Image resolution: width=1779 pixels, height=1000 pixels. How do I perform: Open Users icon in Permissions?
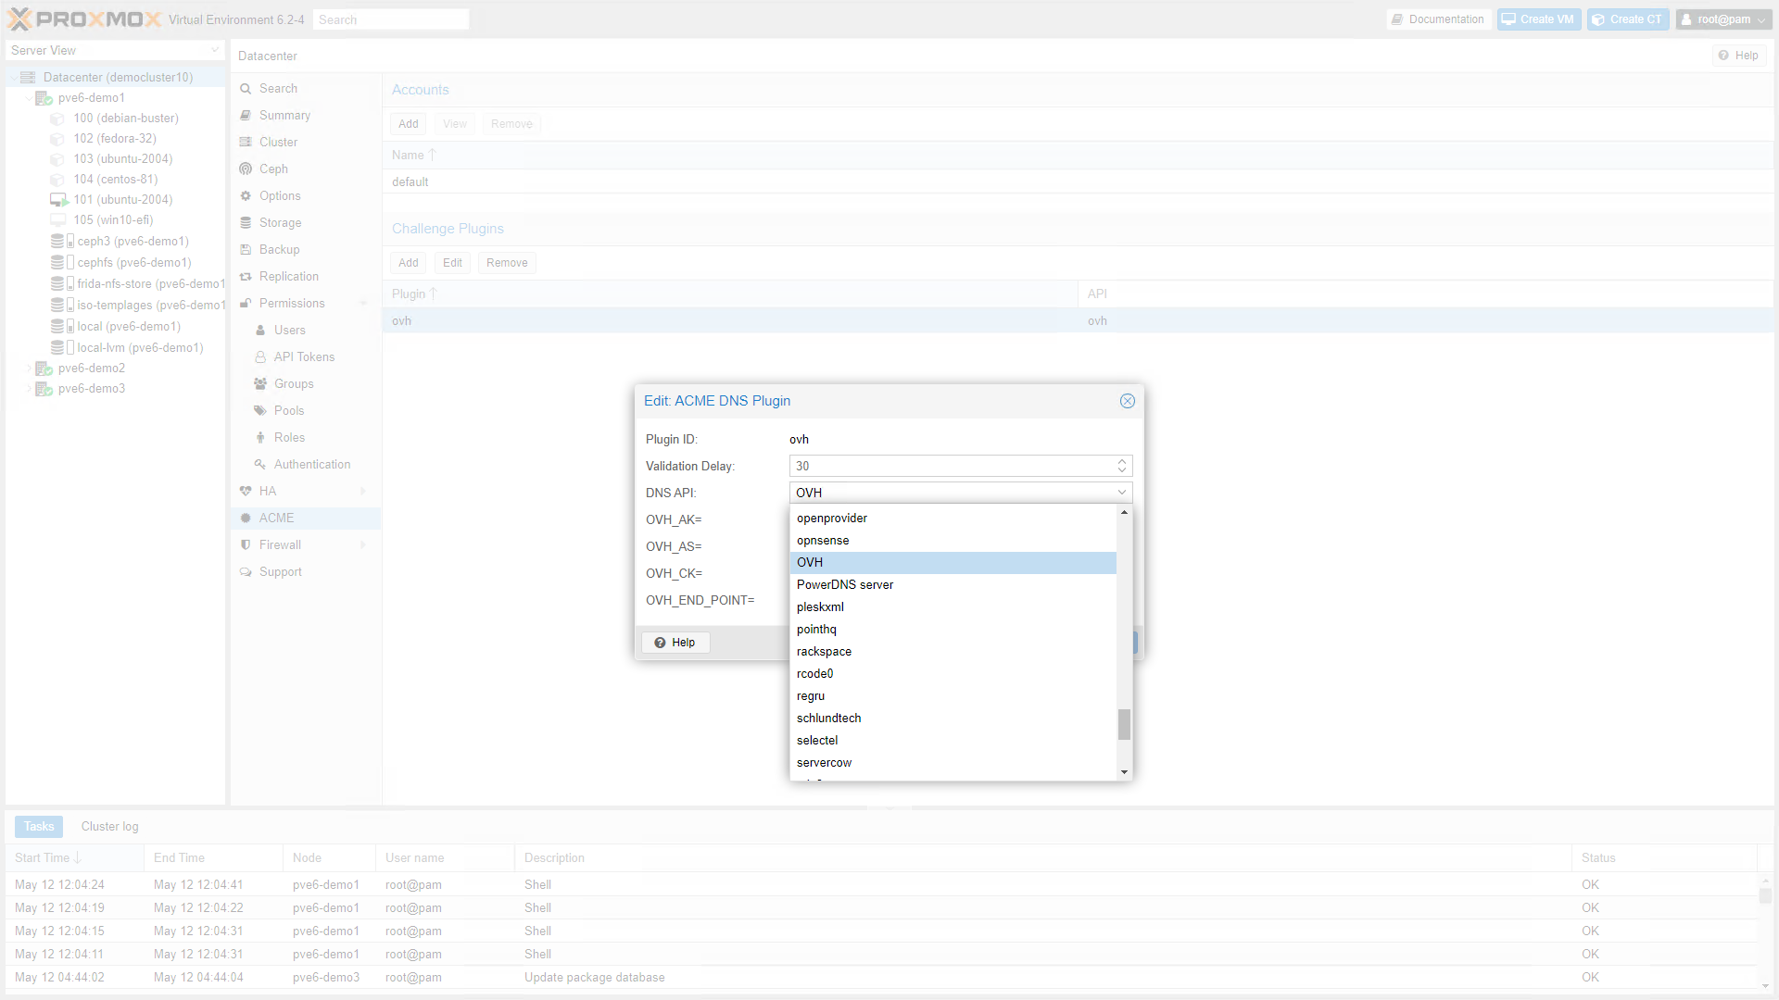(260, 331)
